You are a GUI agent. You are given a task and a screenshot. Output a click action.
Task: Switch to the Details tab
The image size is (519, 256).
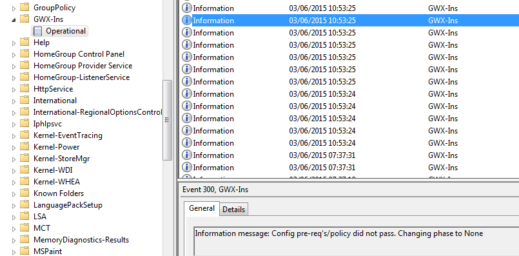coord(233,210)
